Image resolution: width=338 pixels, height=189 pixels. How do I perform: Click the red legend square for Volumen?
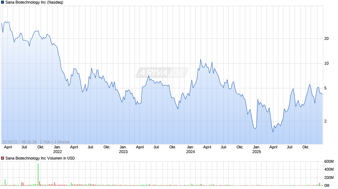point(3,158)
